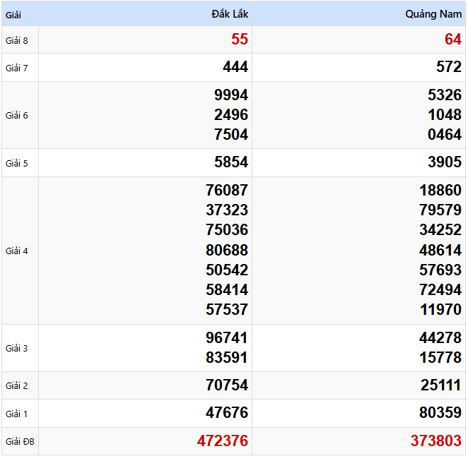Screen dimensions: 468x456
Task: Select Giải 4 number 48614
Action: [440, 250]
